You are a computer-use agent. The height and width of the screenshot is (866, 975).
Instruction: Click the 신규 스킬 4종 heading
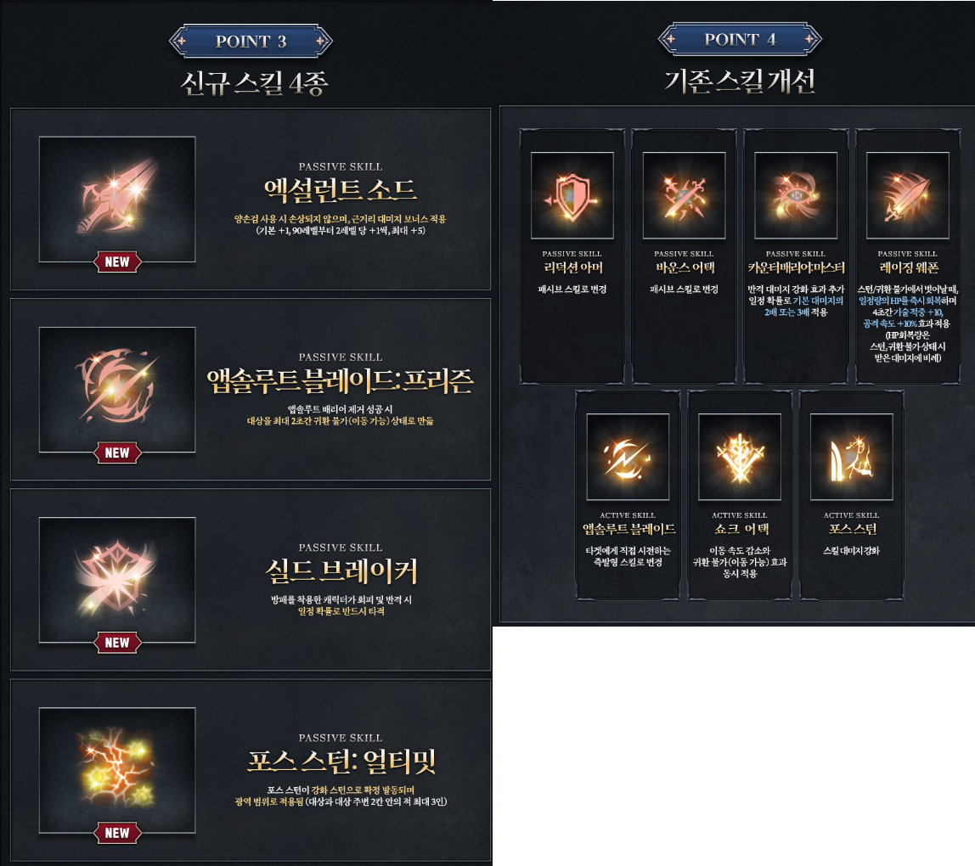(x=254, y=83)
